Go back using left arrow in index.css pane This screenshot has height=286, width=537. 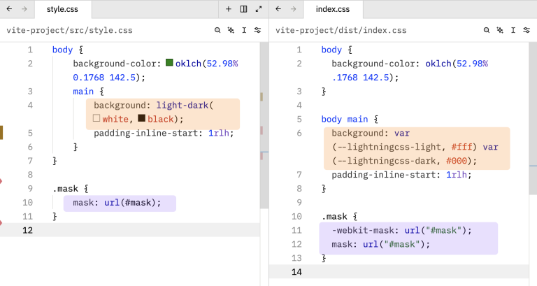pos(278,9)
